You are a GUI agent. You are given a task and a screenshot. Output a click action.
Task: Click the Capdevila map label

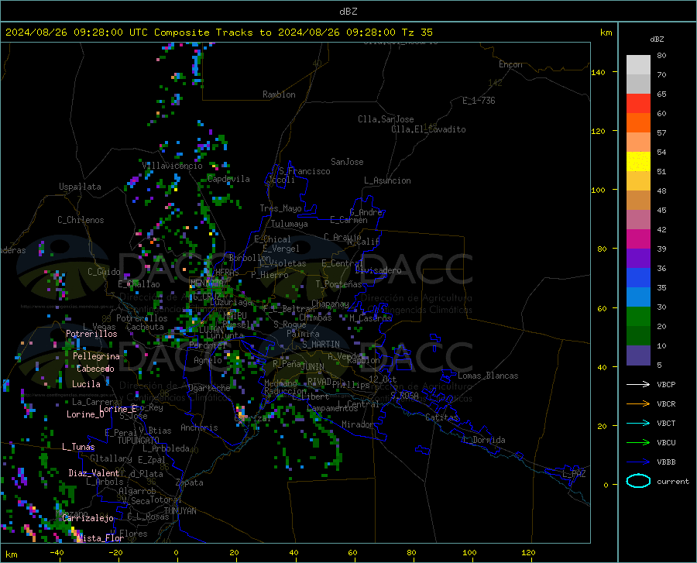pos(228,179)
